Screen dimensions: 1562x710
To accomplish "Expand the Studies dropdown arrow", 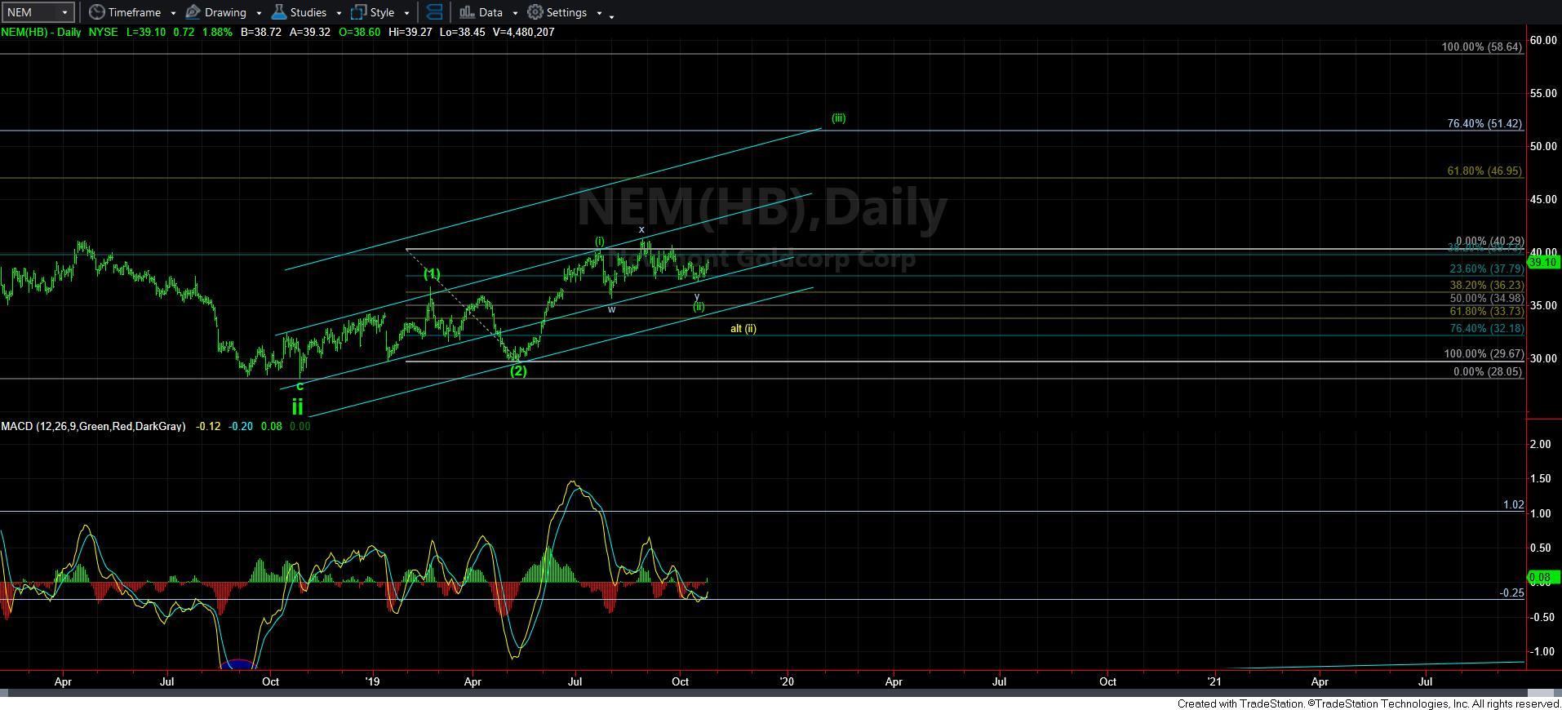I will [338, 13].
